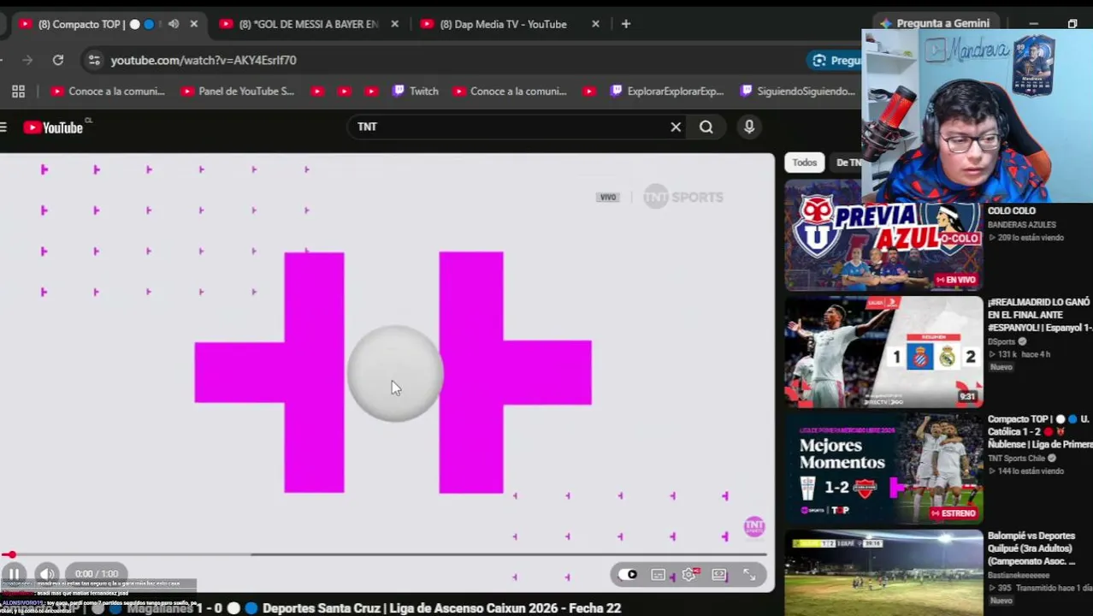
Task: Open Previa Azul video thumbnail
Action: click(x=883, y=236)
